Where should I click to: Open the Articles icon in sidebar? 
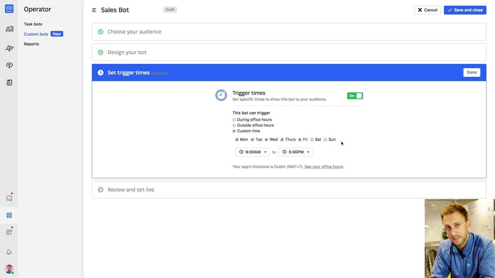[9, 82]
